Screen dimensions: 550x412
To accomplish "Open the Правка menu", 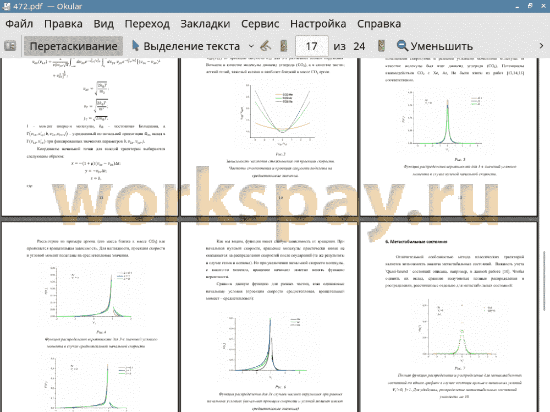I will [x=63, y=24].
